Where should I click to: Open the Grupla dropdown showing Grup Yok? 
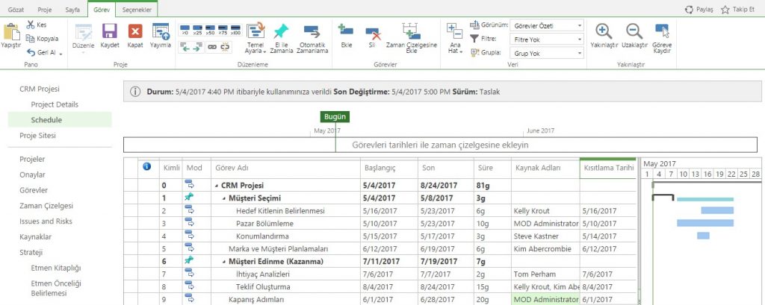pyautogui.click(x=547, y=53)
